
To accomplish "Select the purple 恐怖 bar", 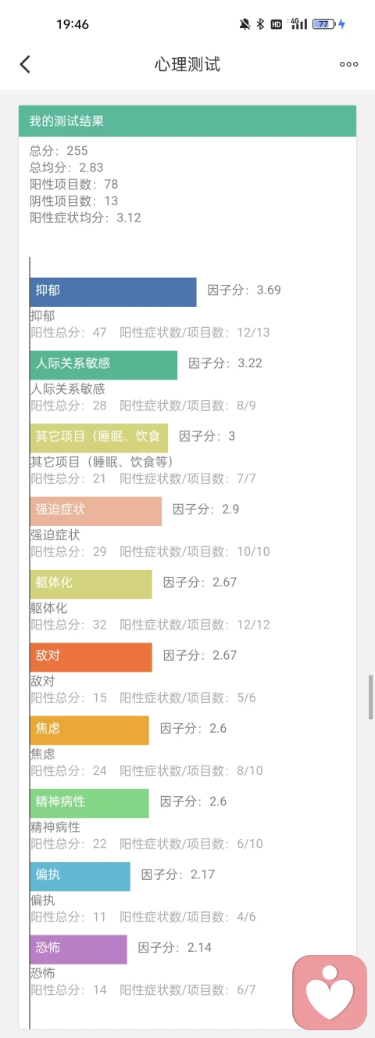I will (79, 949).
